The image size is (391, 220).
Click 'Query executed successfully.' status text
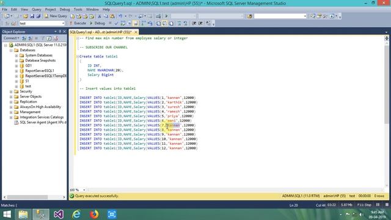[97, 196]
